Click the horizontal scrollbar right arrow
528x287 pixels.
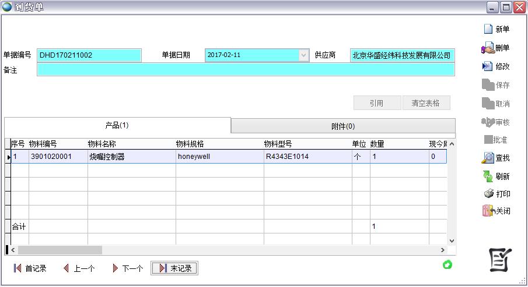[x=443, y=250]
